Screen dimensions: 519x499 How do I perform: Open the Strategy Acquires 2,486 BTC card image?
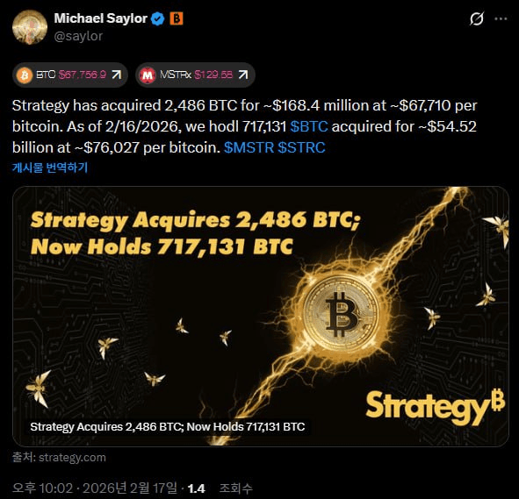coord(261,317)
